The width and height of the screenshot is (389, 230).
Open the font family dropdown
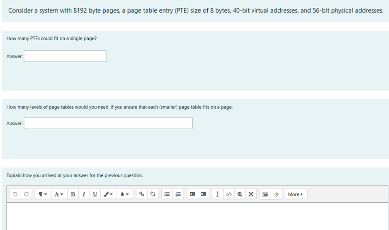point(59,194)
